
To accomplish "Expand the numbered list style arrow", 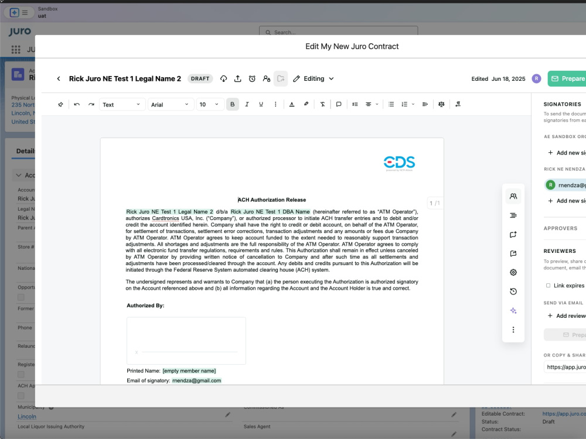I will (x=413, y=105).
